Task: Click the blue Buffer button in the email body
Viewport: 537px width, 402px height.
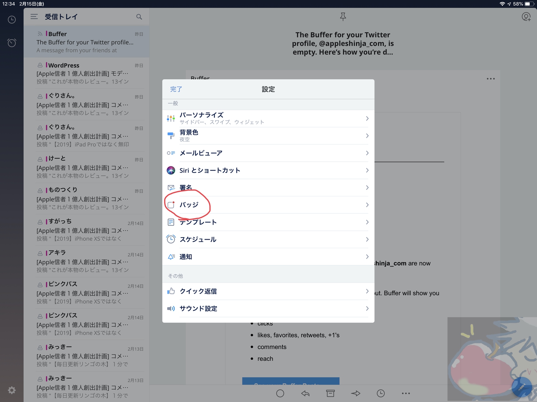Action: point(291,381)
